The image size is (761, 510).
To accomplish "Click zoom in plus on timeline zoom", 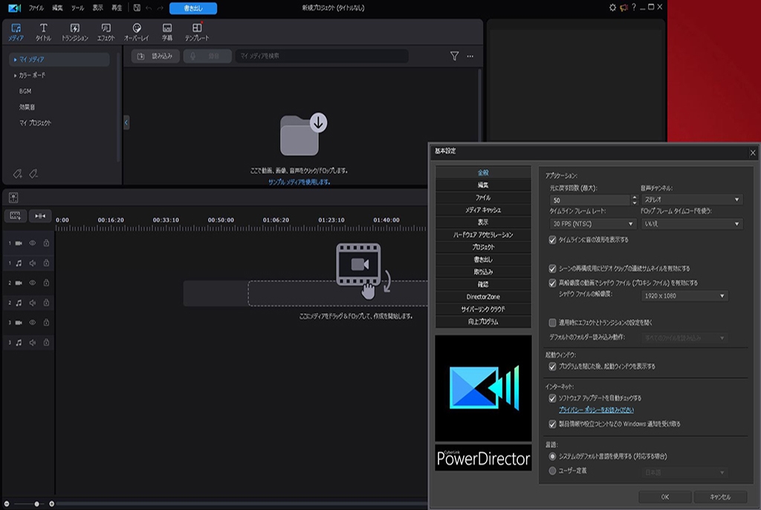I will pyautogui.click(x=51, y=504).
